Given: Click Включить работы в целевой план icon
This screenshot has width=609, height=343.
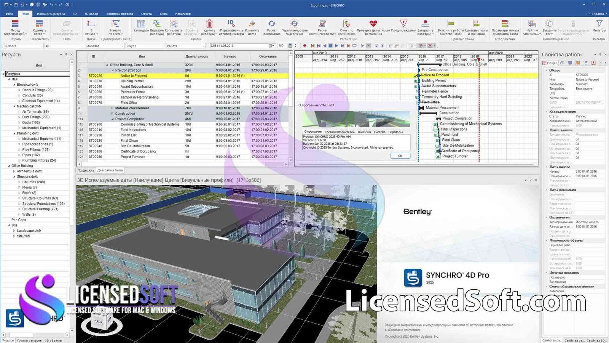Looking at the screenshot, I should (x=451, y=24).
